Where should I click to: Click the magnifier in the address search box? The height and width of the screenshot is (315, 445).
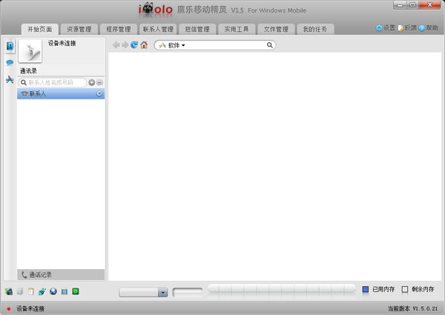pos(270,44)
